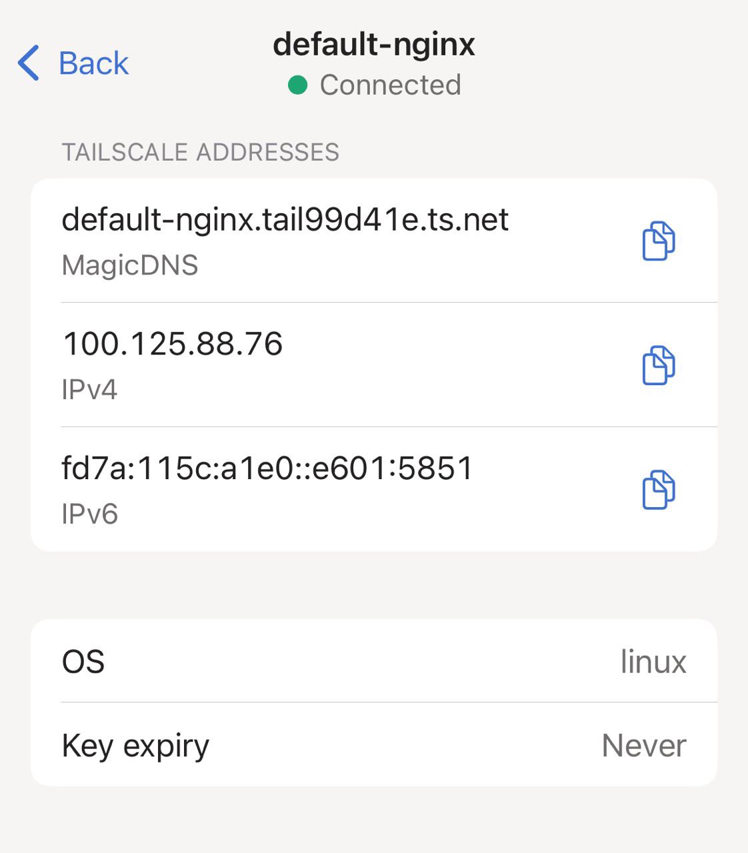
Task: Click the Never key expiry value
Action: (643, 746)
